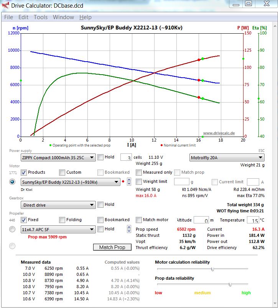Viewport: 278px width, 308px height.
Task: Expand the Direct drive gearbox dropdown
Action: pyautogui.click(x=58, y=205)
